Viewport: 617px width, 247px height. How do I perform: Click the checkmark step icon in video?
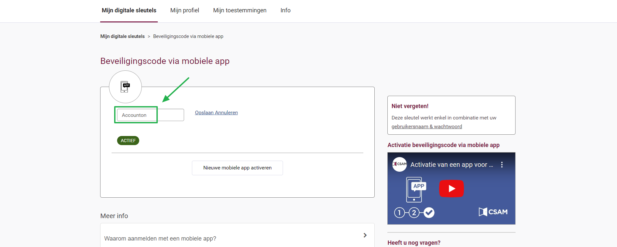429,213
